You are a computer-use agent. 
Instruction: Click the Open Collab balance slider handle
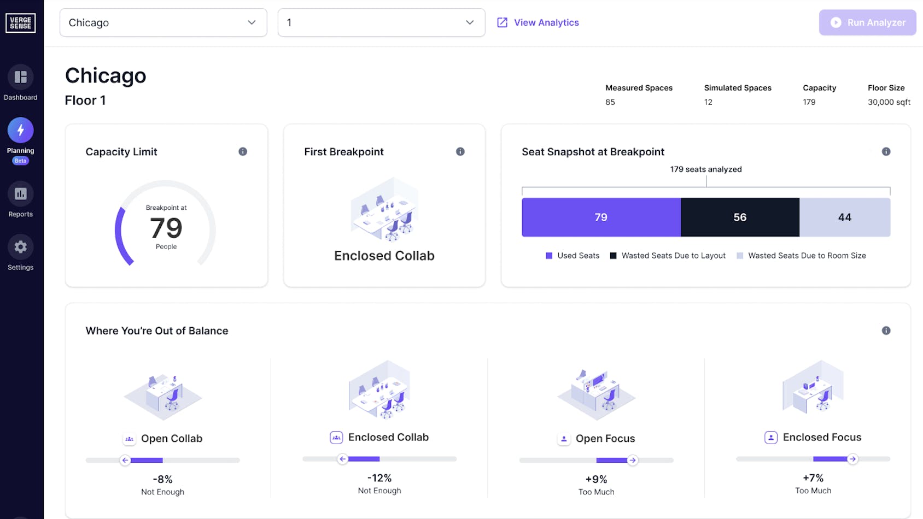point(125,461)
